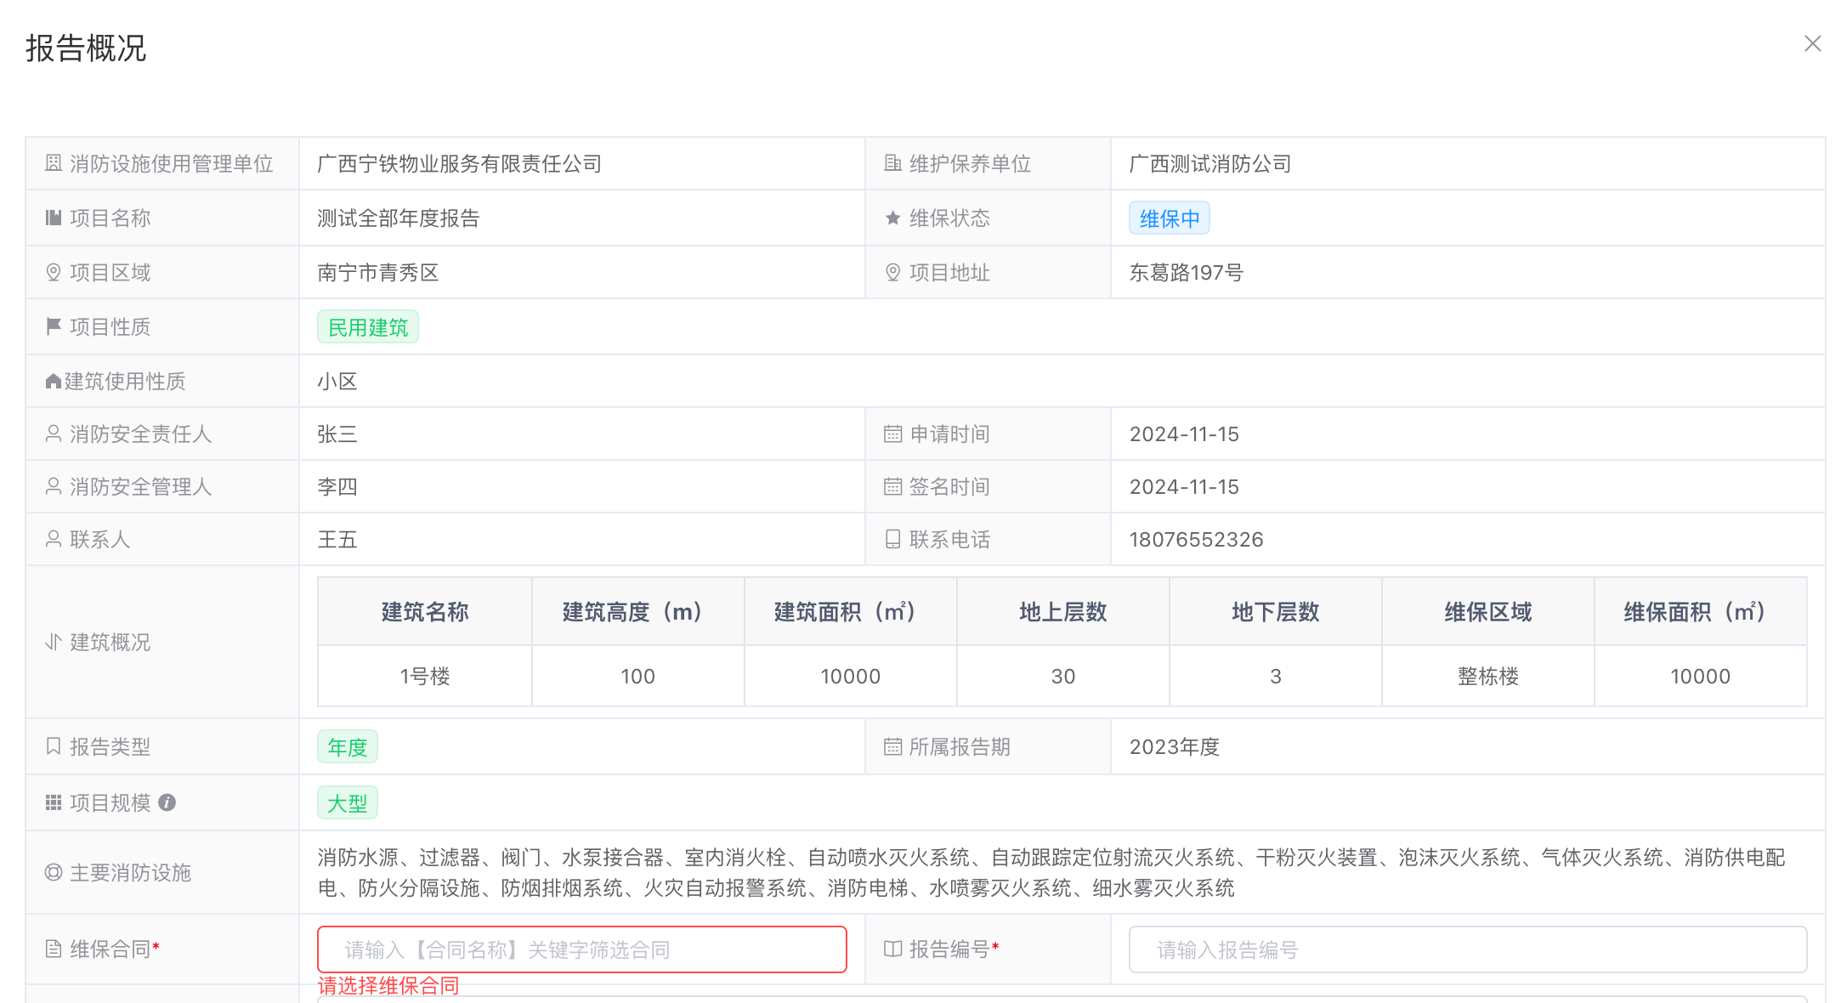Close the 报告概况 dialog

point(1812,43)
